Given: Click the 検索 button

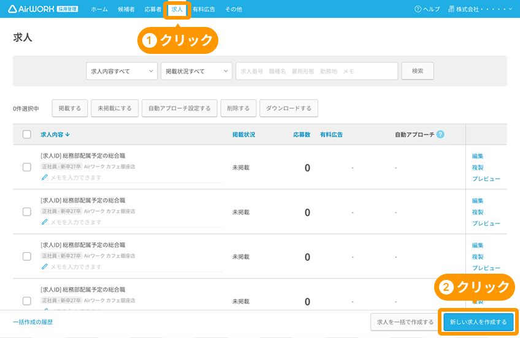Looking at the screenshot, I should (418, 71).
